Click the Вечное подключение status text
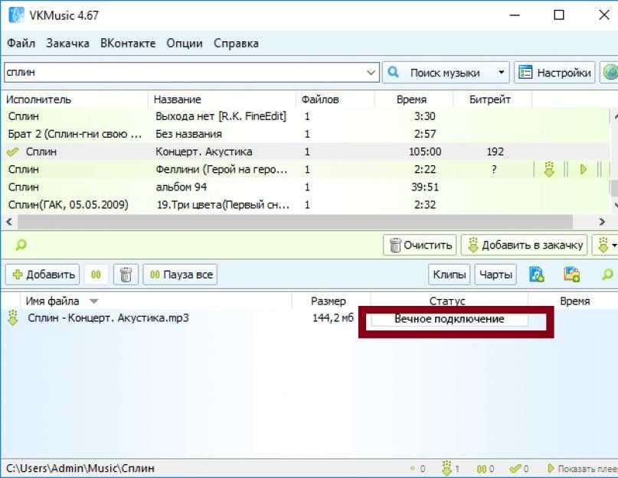 coord(450,319)
